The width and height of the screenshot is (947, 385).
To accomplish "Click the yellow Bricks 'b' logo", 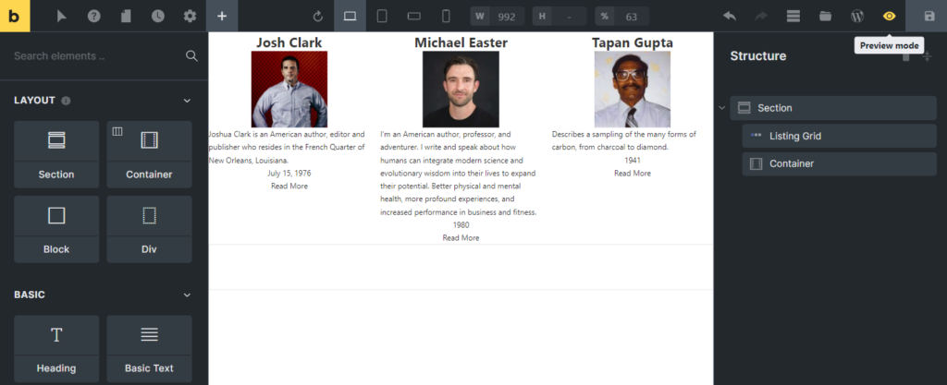I will pyautogui.click(x=15, y=16).
